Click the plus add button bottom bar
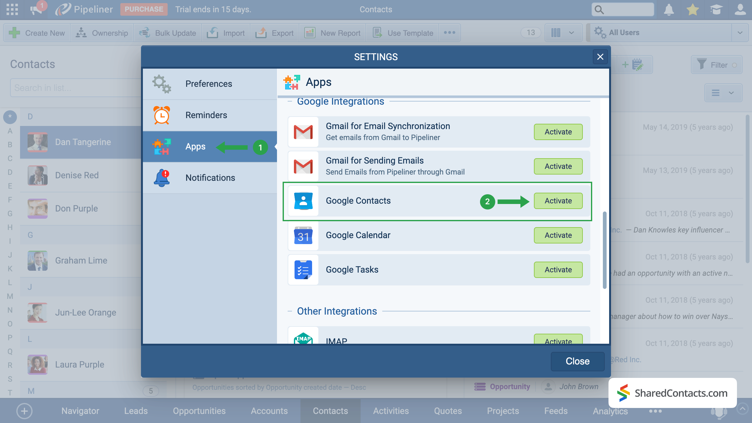 [x=24, y=411]
